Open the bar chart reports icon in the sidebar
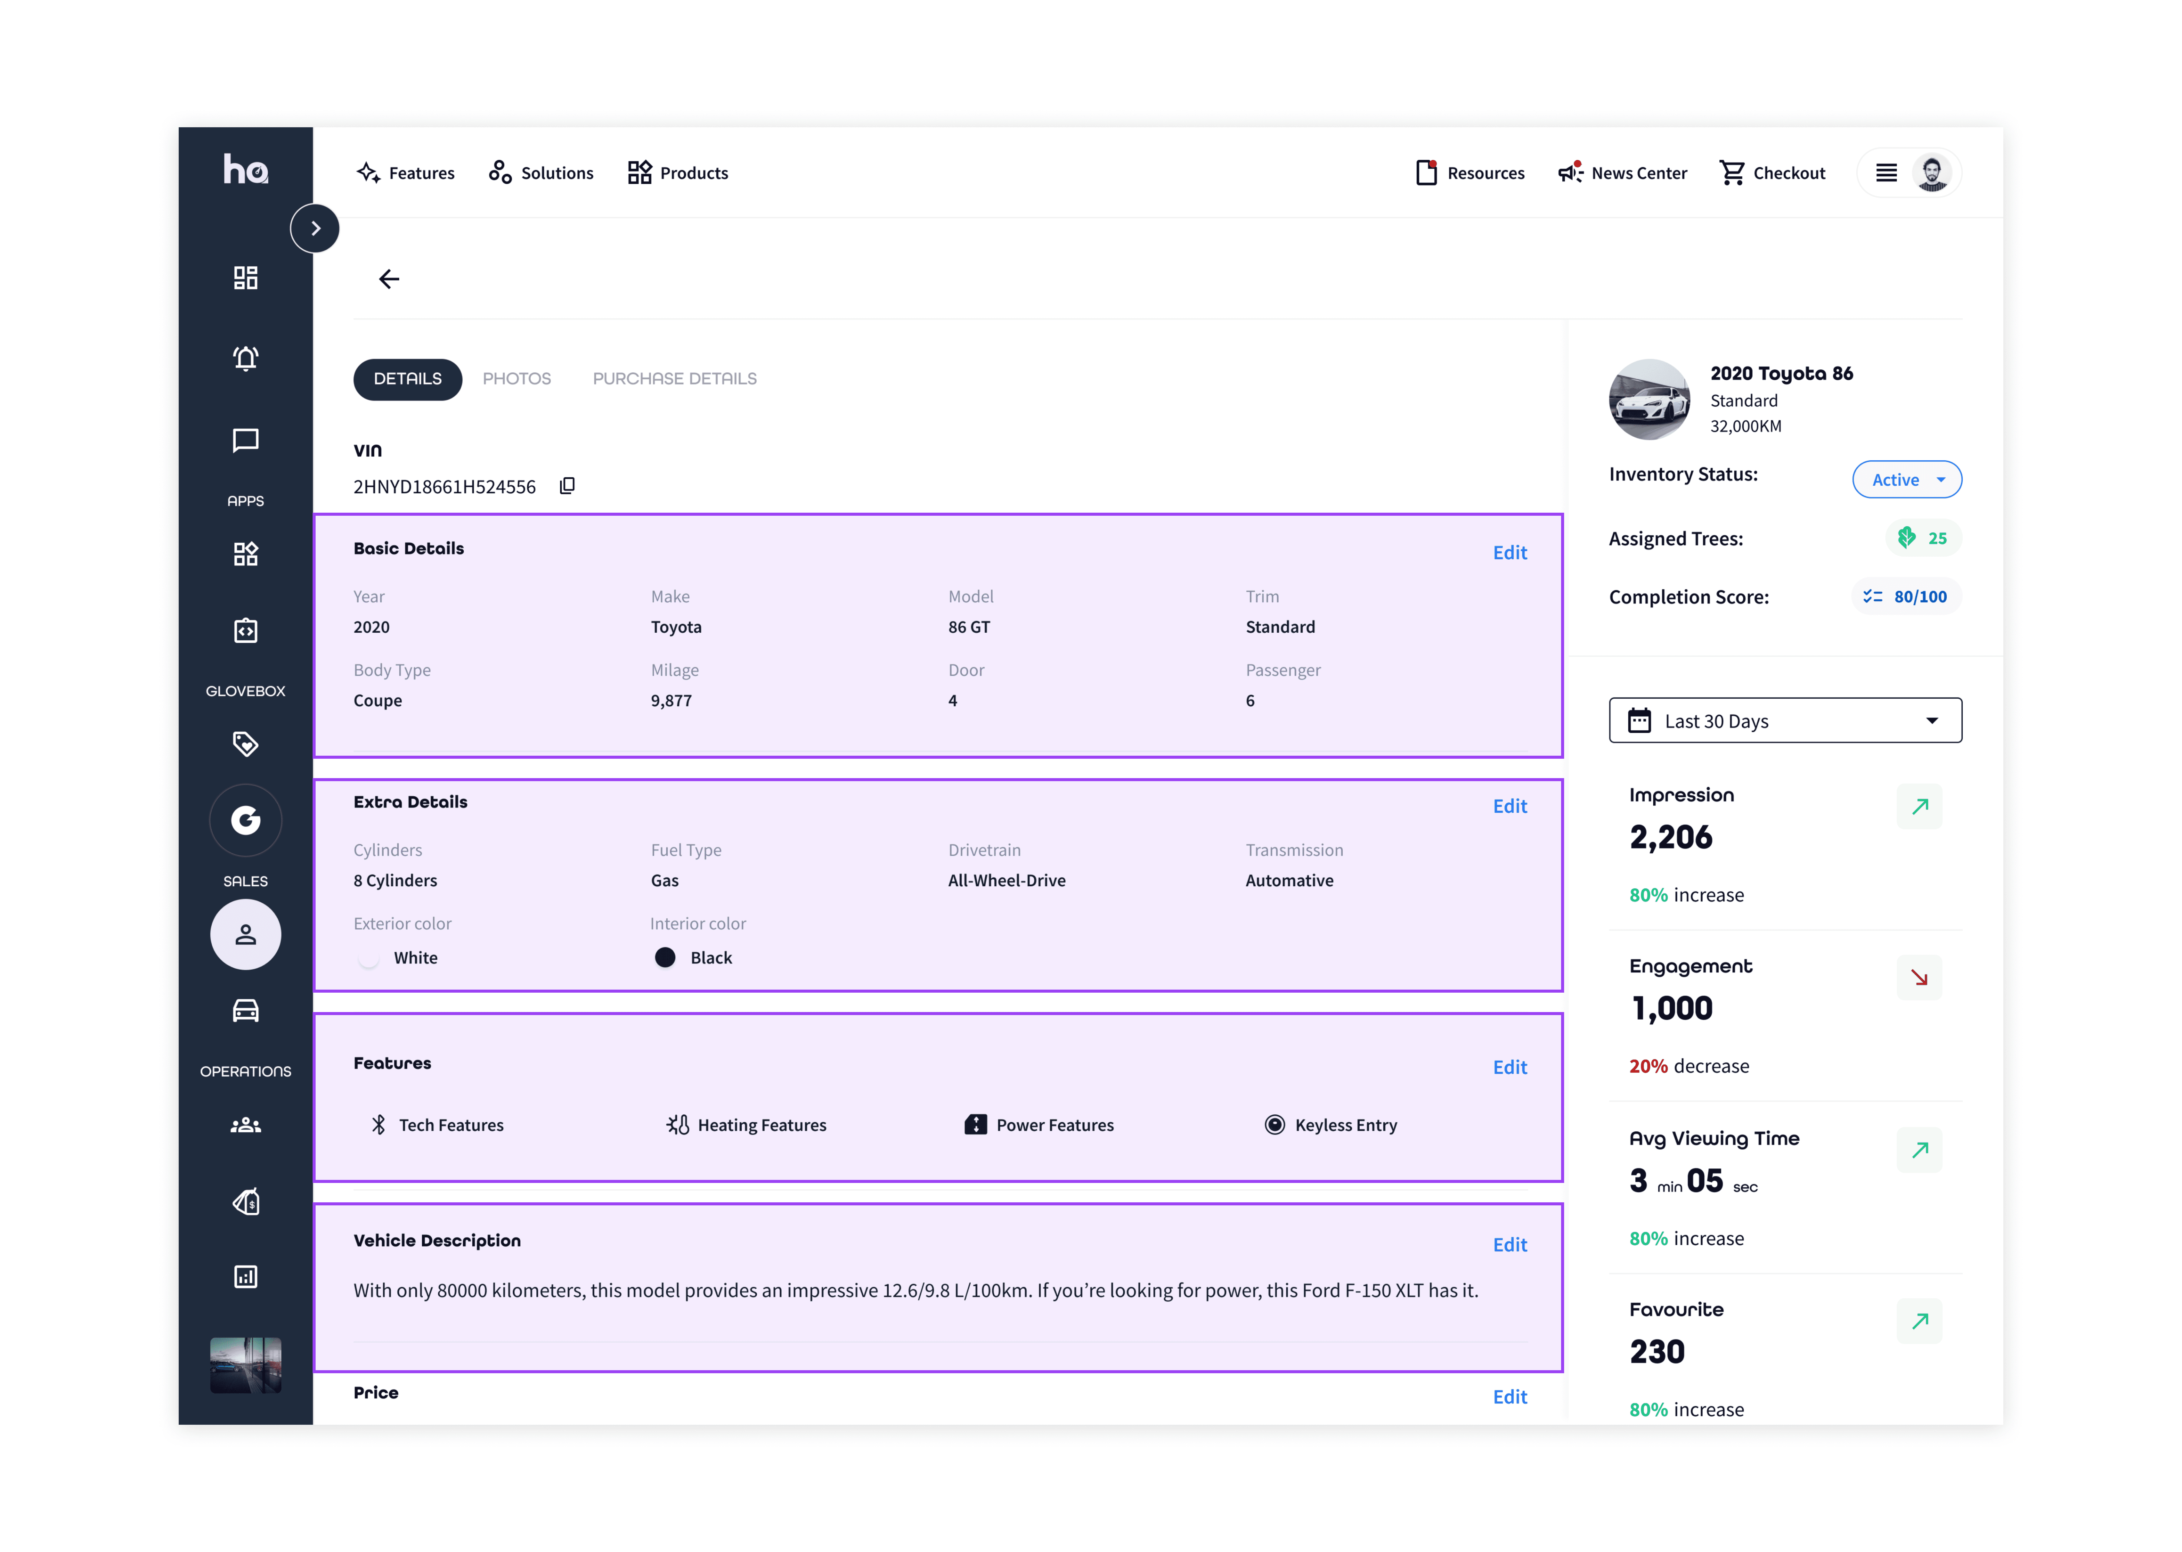2182x1552 pixels. coord(246,1277)
